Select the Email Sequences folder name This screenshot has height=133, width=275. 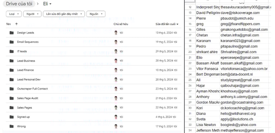pos(28,42)
